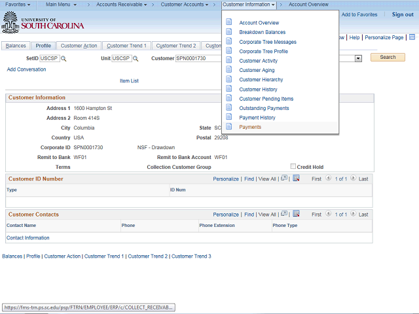The image size is (419, 314).
Task: Open the Item List link
Action: [129, 81]
